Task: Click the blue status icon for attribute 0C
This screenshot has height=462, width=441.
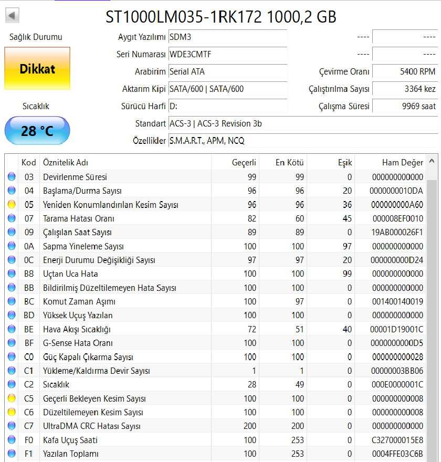Action: coord(12,260)
